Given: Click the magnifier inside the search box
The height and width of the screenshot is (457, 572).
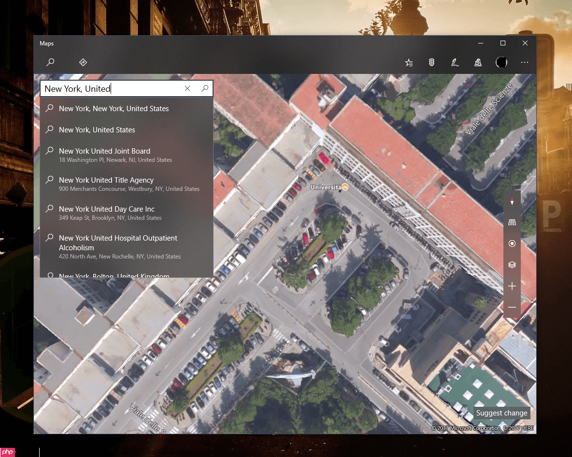Looking at the screenshot, I should tap(205, 88).
